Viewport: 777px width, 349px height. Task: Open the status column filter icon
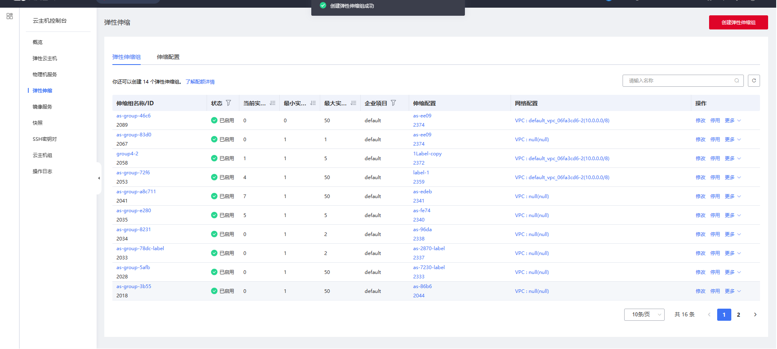[228, 103]
